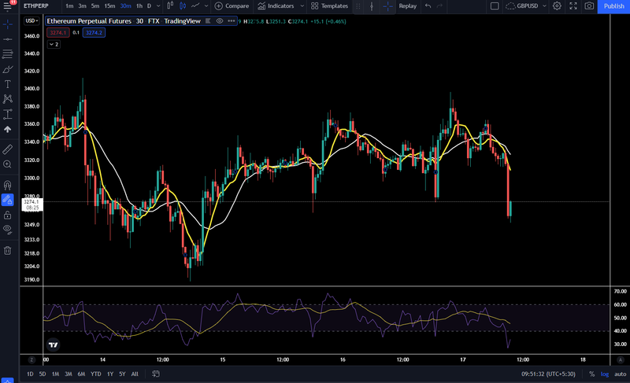The width and height of the screenshot is (630, 383).
Task: Switch to the 1h timeframe
Action: click(x=139, y=6)
